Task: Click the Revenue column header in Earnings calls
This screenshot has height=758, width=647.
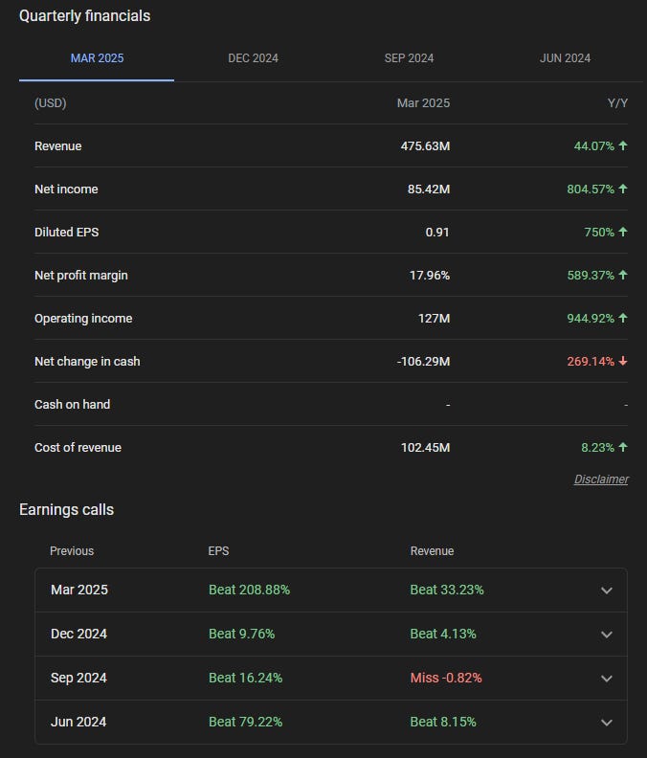Action: pos(432,551)
